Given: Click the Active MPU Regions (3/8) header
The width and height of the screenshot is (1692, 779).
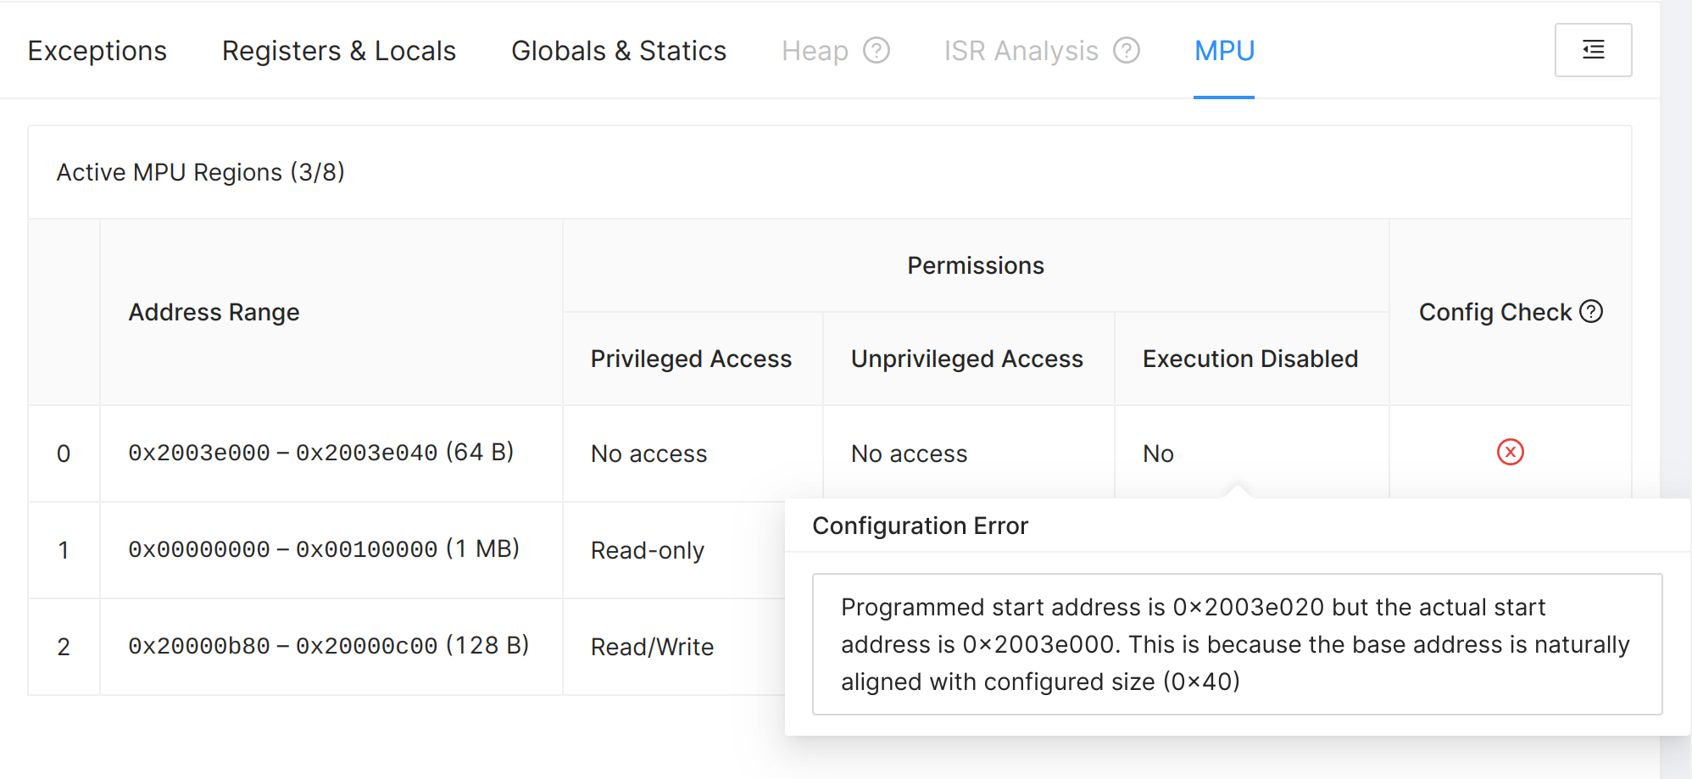Looking at the screenshot, I should tap(201, 172).
